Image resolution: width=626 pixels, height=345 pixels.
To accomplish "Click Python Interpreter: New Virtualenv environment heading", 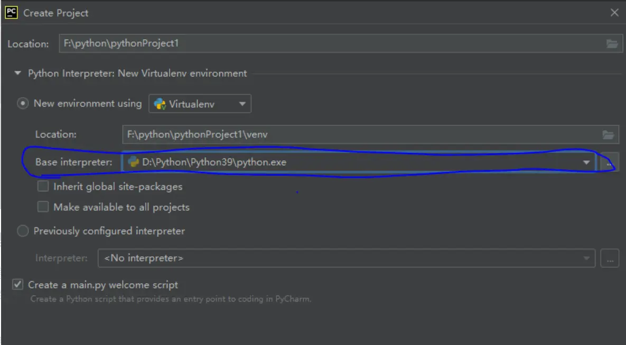I will [x=137, y=73].
